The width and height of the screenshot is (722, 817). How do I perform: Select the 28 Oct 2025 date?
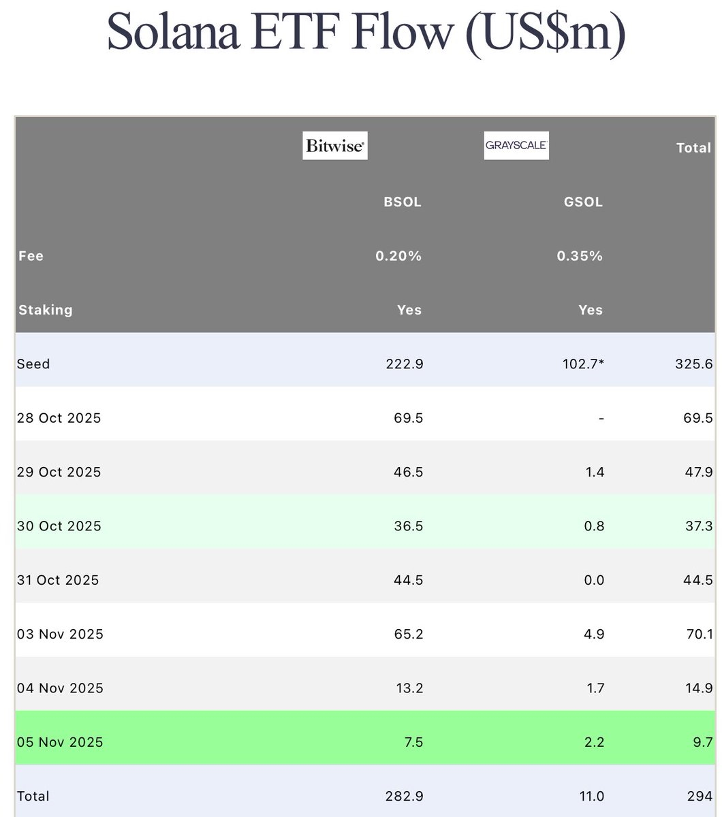pyautogui.click(x=59, y=418)
